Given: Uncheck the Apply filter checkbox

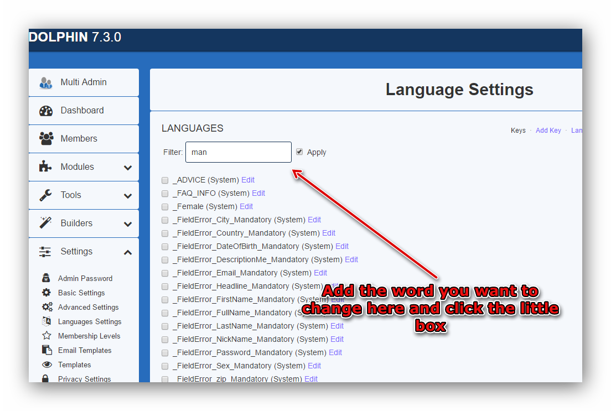Looking at the screenshot, I should click(299, 152).
